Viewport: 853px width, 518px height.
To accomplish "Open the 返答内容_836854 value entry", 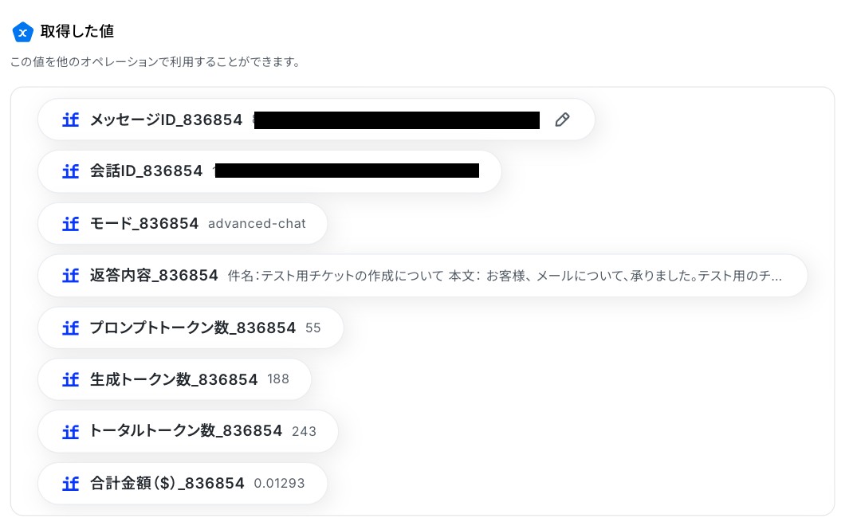I will pyautogui.click(x=423, y=276).
